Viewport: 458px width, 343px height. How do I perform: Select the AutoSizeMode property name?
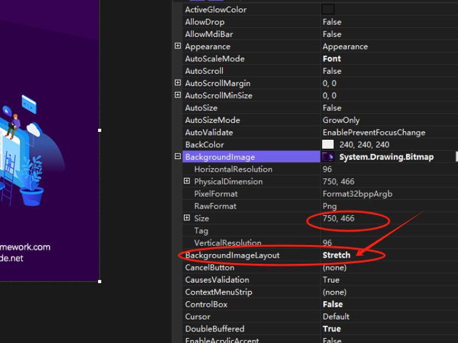coord(212,120)
